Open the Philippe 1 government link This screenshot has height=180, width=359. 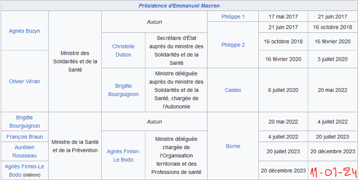233,17
